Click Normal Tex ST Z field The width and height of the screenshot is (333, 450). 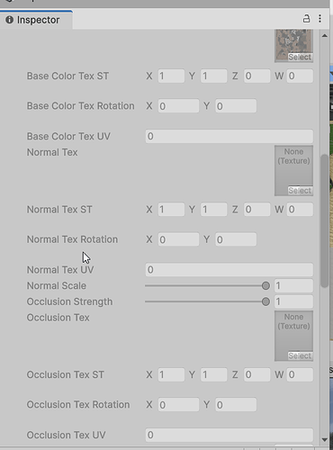pos(256,210)
